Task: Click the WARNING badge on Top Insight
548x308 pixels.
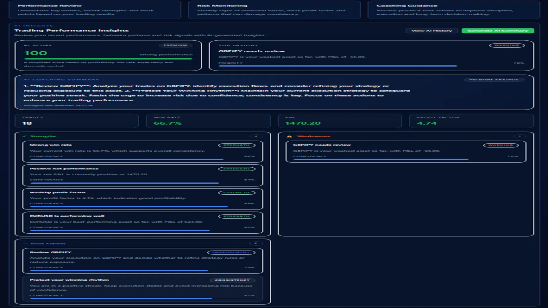Action: pyautogui.click(x=507, y=45)
